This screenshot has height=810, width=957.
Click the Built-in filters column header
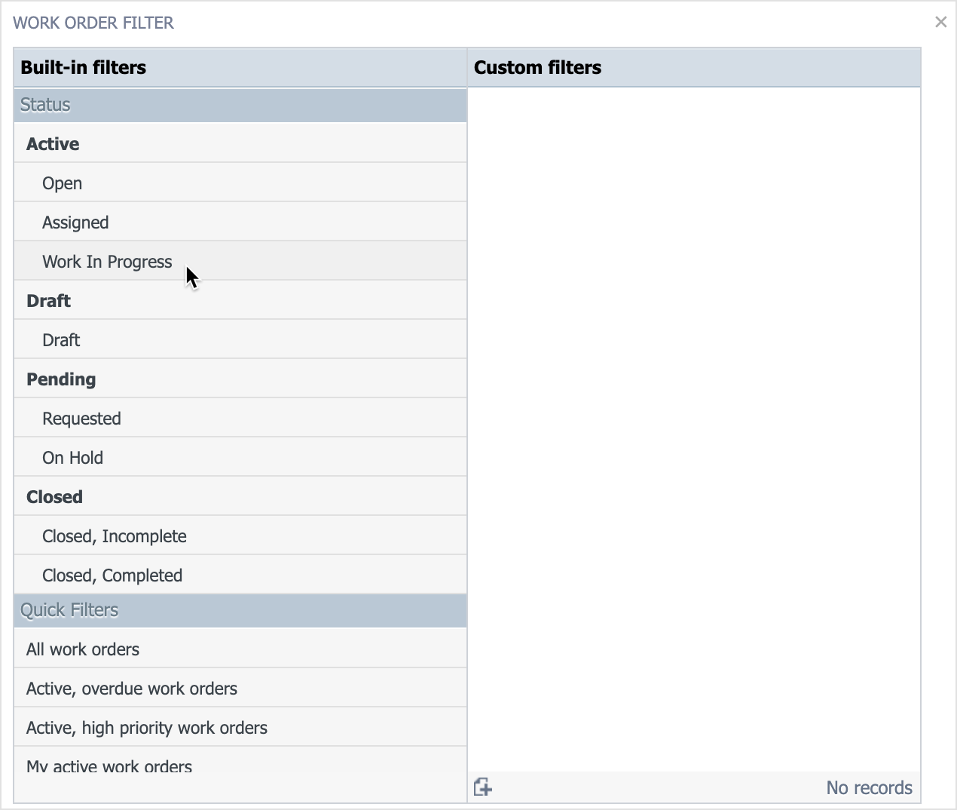pos(240,67)
